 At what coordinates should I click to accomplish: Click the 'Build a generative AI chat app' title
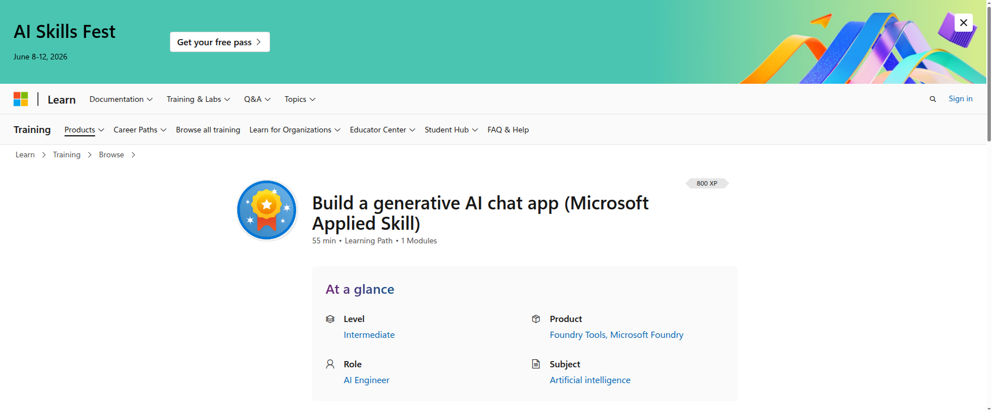pyautogui.click(x=480, y=213)
